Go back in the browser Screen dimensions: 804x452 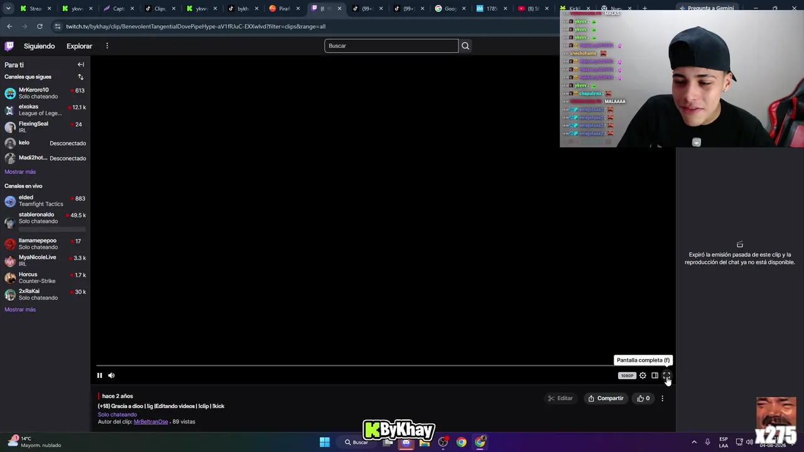[x=9, y=26]
